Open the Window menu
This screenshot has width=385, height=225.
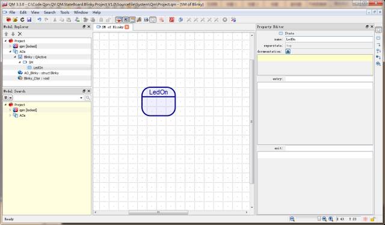click(x=81, y=12)
